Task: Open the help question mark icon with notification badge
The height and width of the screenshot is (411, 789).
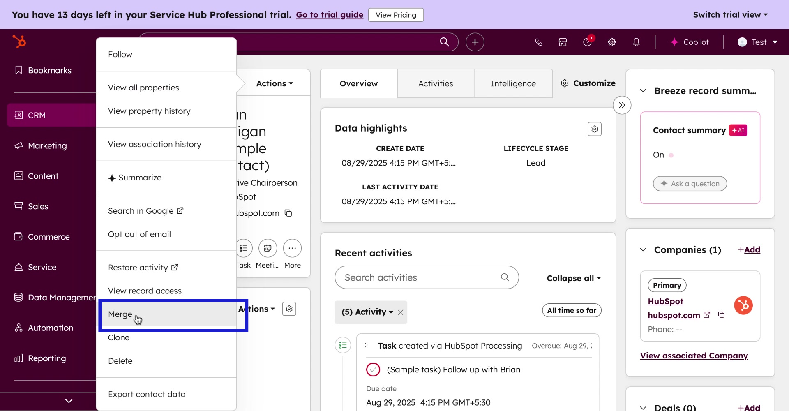Action: [587, 42]
